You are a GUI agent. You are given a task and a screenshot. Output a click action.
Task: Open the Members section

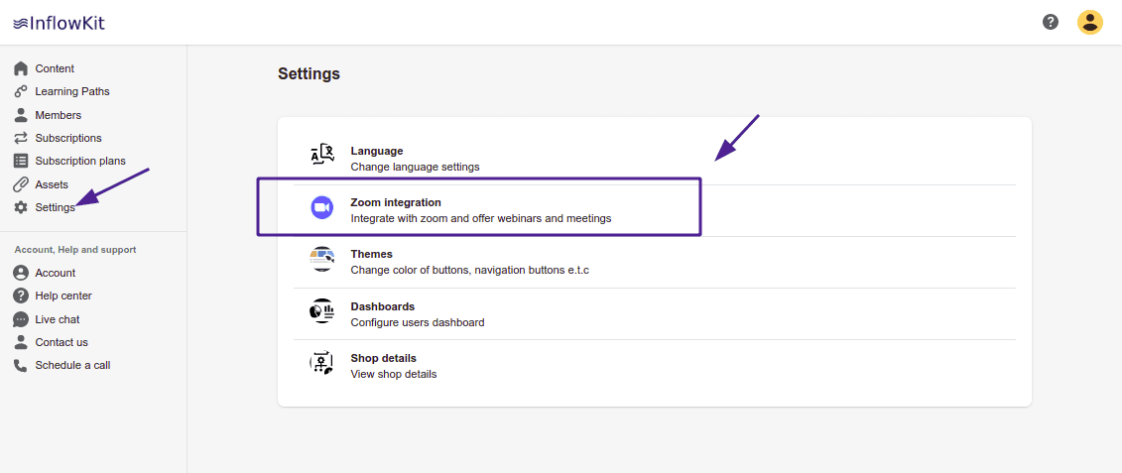point(58,115)
